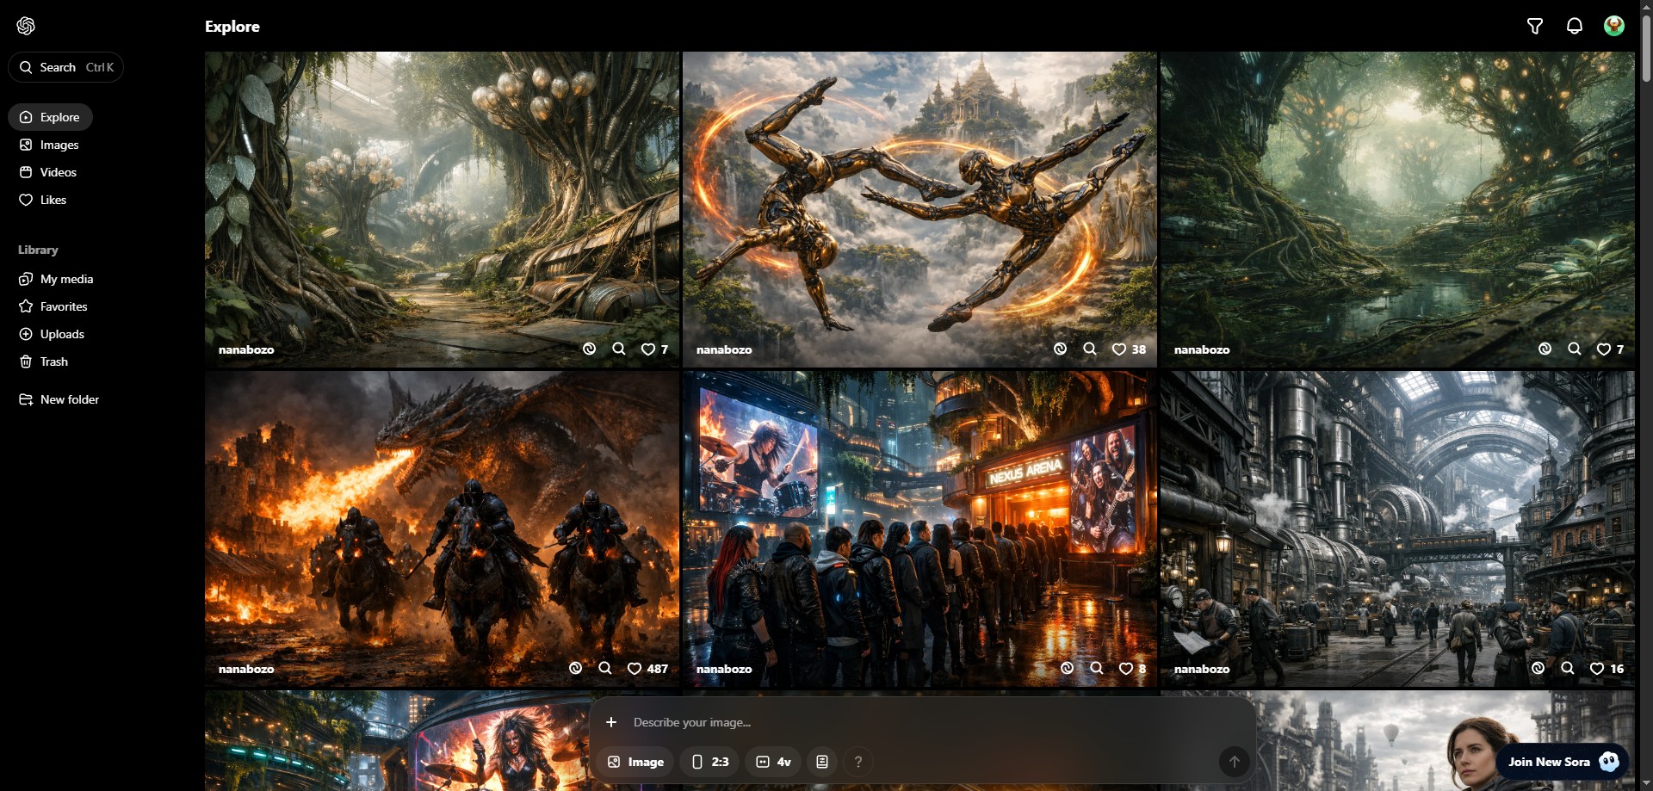
Task: Like the golden robots image with 38 likes
Action: [1119, 349]
